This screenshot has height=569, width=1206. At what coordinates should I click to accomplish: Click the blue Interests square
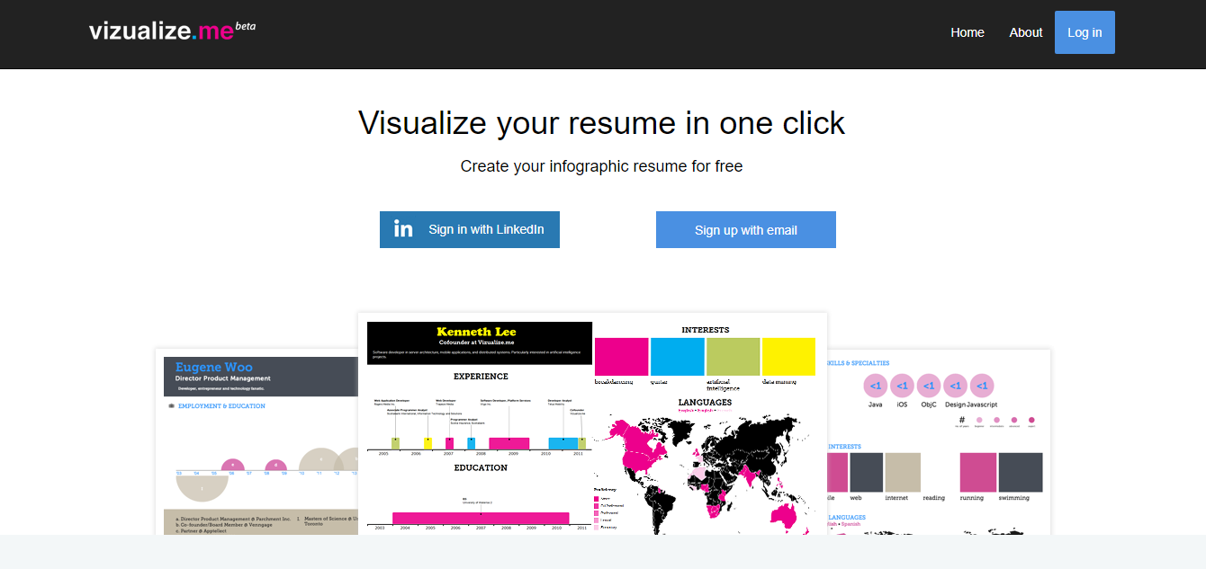pyautogui.click(x=677, y=356)
